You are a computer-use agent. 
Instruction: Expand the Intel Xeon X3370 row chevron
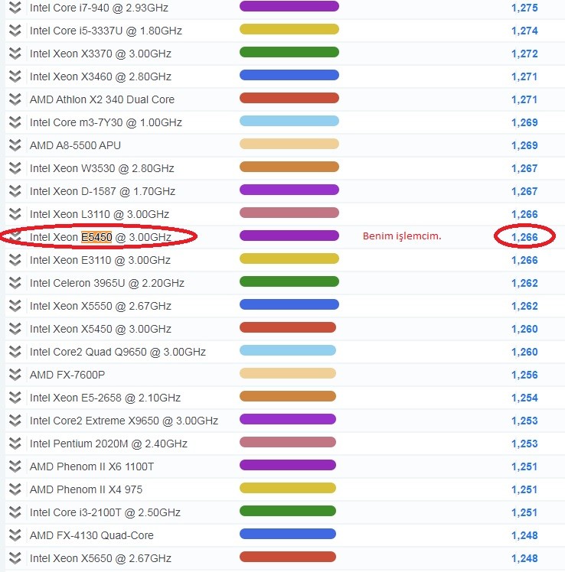(15, 54)
